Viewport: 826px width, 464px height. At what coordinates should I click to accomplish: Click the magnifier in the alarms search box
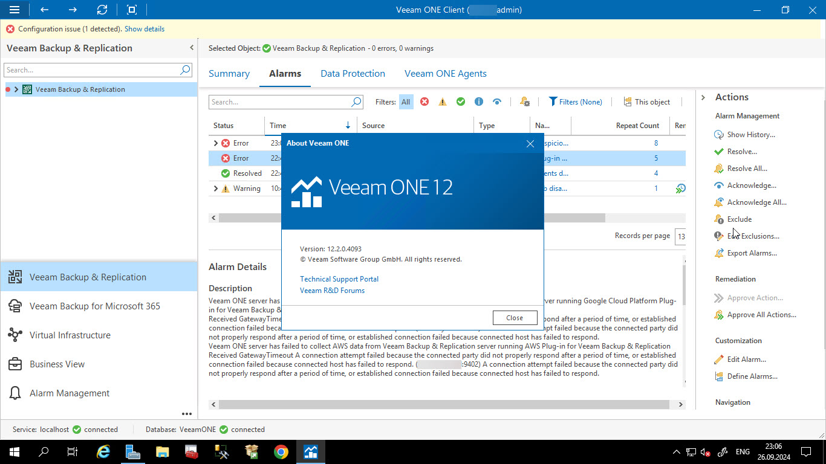click(x=356, y=102)
